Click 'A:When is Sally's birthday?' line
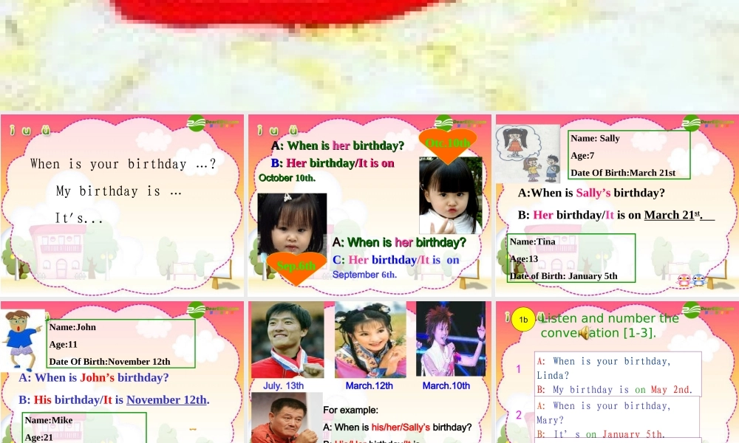The width and height of the screenshot is (739, 443). (x=591, y=193)
